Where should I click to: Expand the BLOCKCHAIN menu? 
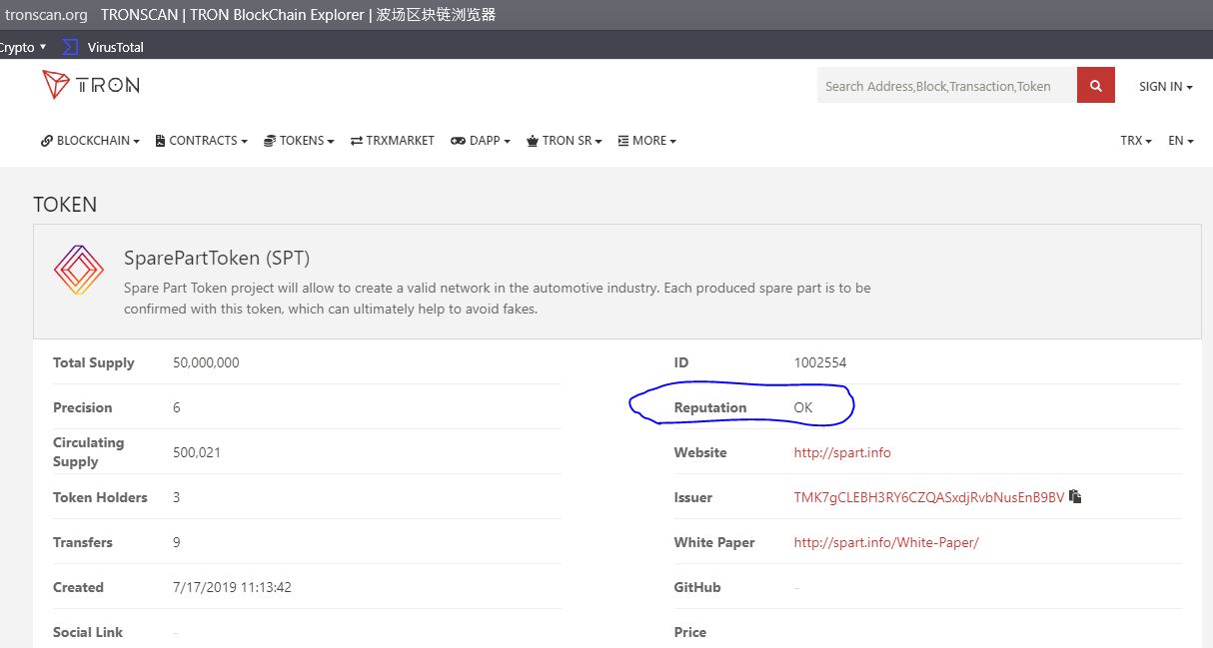(90, 141)
